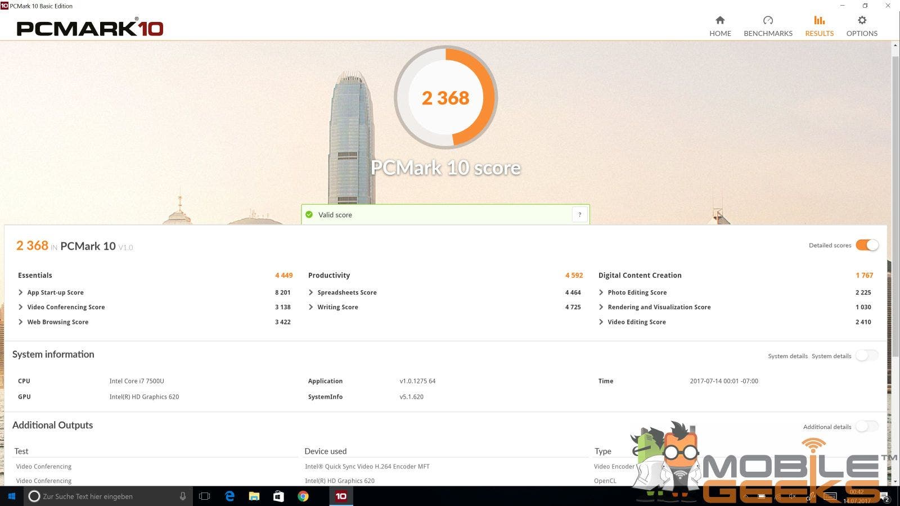Click the Digital Content Creation score 1 767

[x=865, y=275]
